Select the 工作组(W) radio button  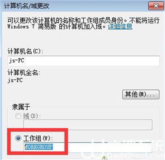click(18, 138)
